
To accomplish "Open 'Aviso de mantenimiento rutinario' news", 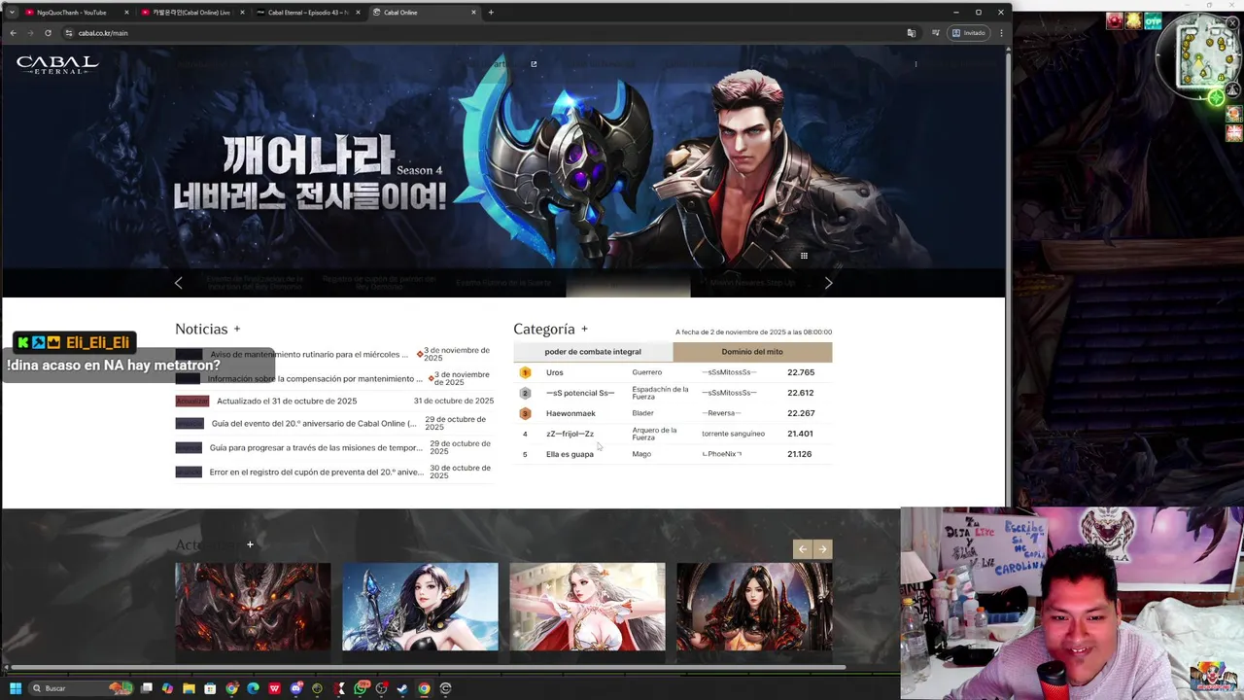I will coord(309,355).
